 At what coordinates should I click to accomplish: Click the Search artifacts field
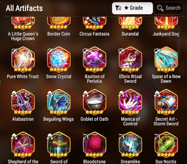point(169,8)
